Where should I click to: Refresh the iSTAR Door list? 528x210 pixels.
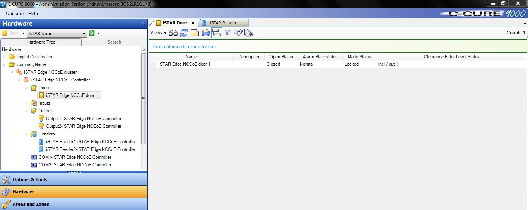click(184, 33)
